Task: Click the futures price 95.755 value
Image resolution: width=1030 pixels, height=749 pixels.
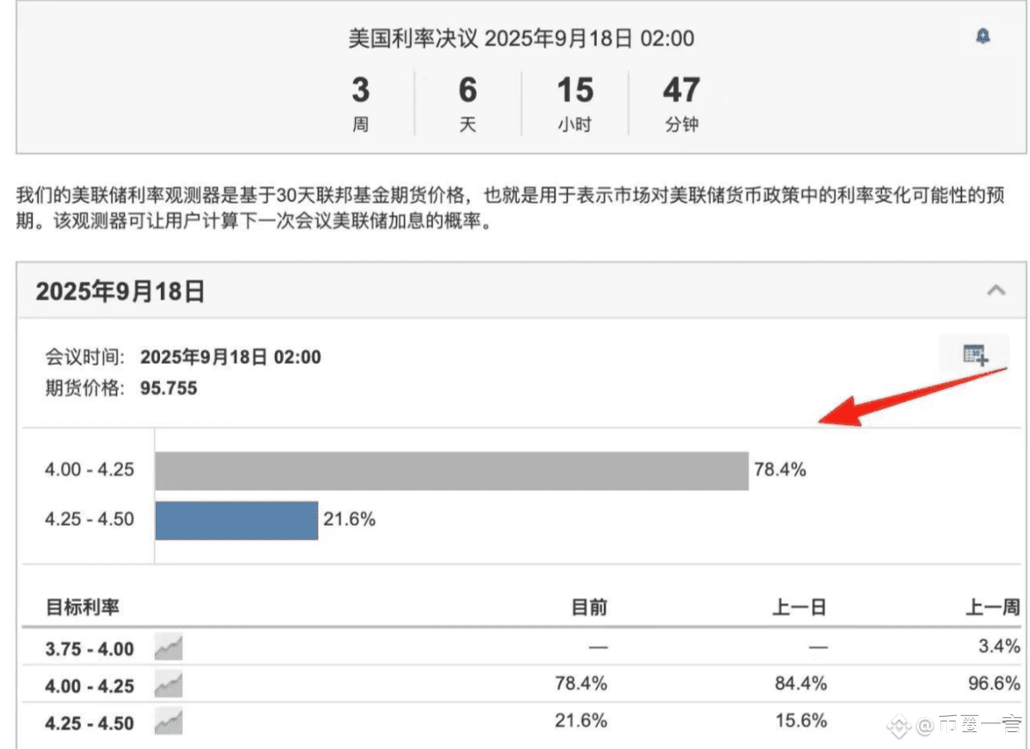Action: pos(169,389)
